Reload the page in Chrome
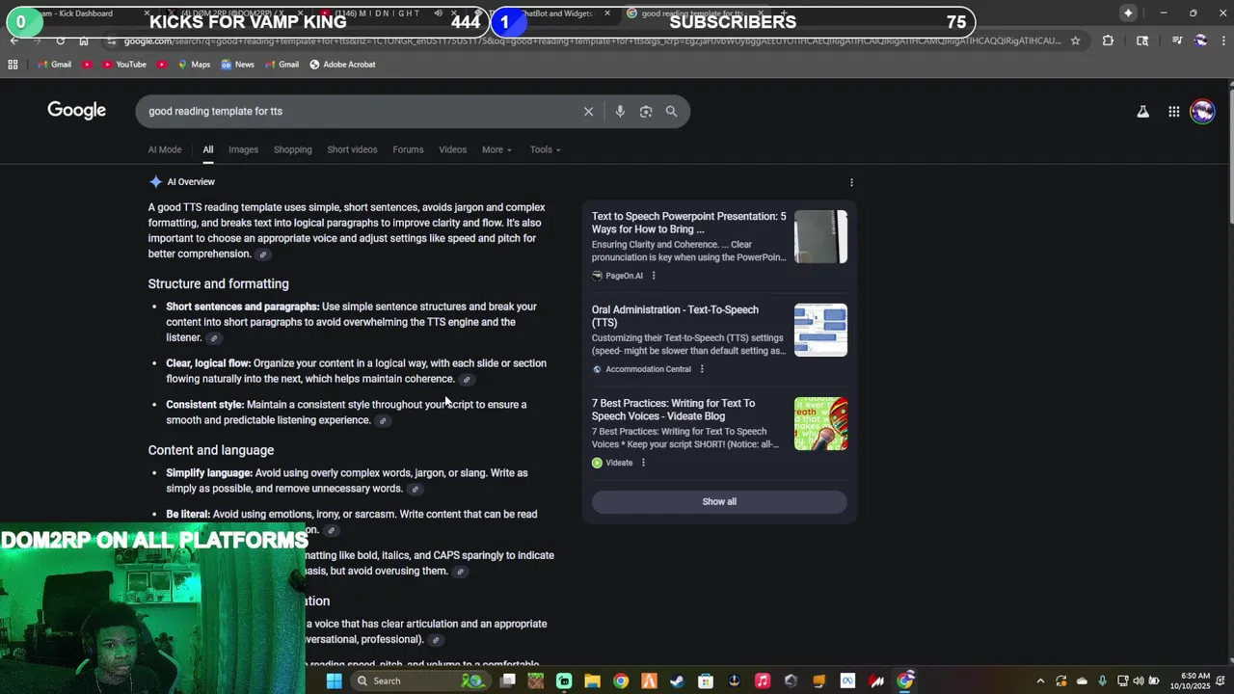Image resolution: width=1234 pixels, height=694 pixels. 60,40
